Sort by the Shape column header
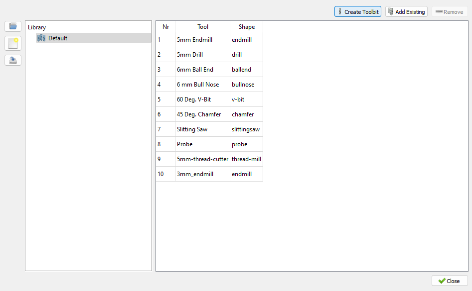The height and width of the screenshot is (291, 472). coord(247,27)
